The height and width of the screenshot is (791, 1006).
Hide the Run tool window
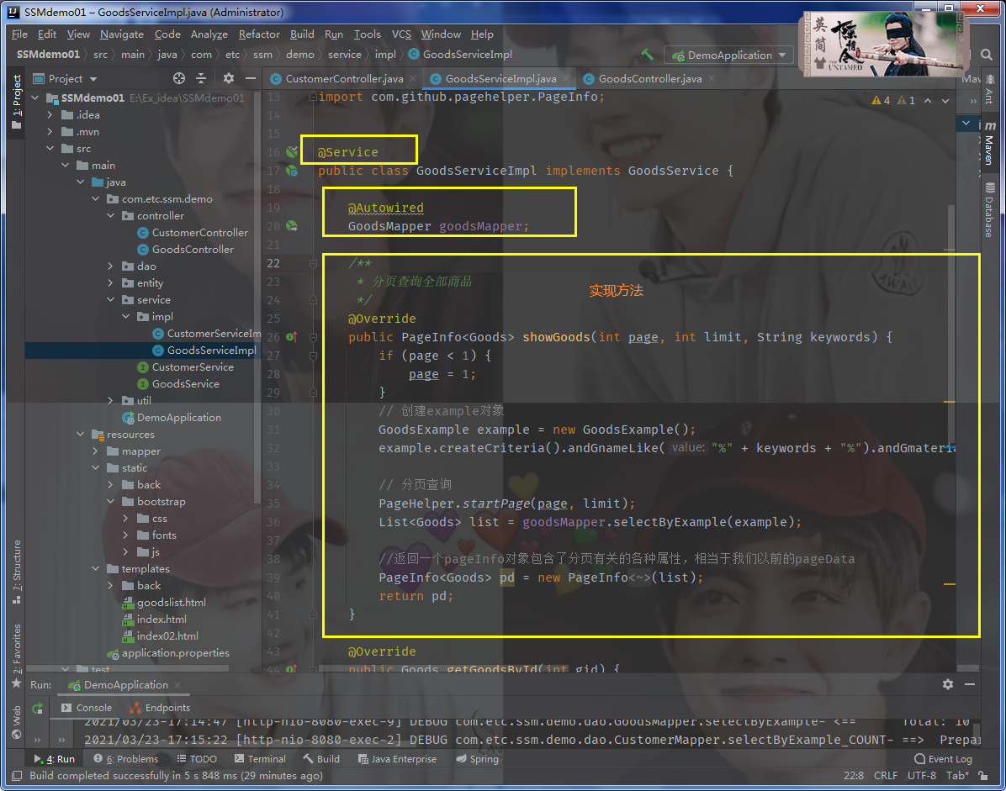(x=970, y=684)
